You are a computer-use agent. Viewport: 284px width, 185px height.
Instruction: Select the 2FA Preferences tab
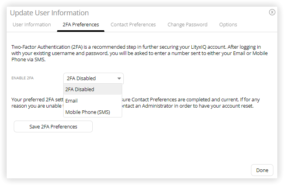pos(81,25)
